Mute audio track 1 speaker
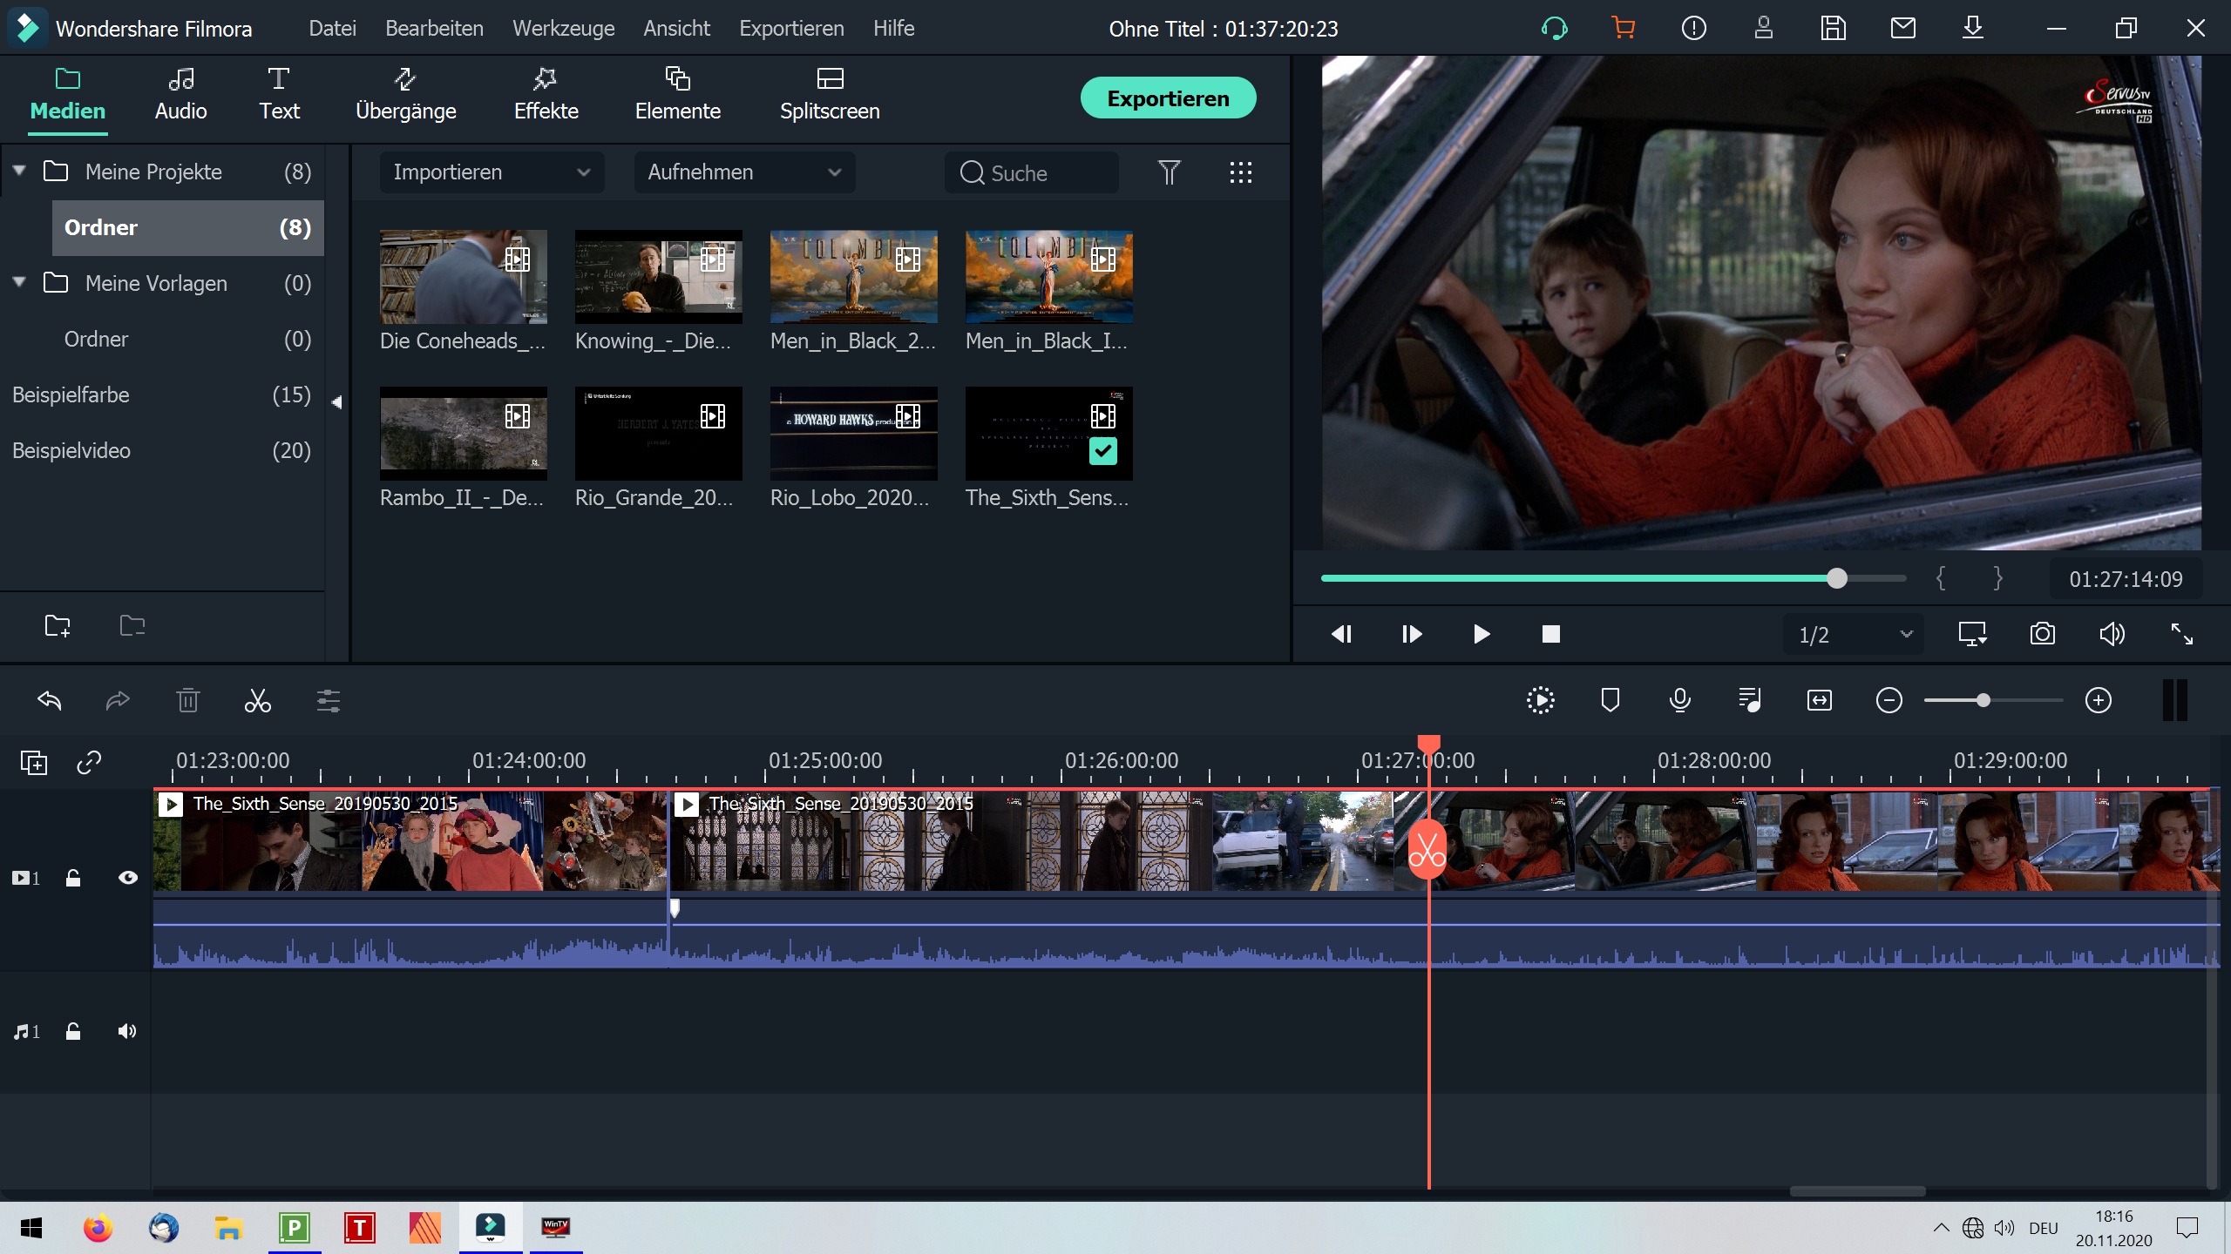 click(127, 1031)
